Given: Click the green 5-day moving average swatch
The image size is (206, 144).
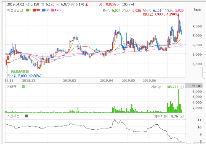Looking at the screenshot, I should tap(27, 10).
